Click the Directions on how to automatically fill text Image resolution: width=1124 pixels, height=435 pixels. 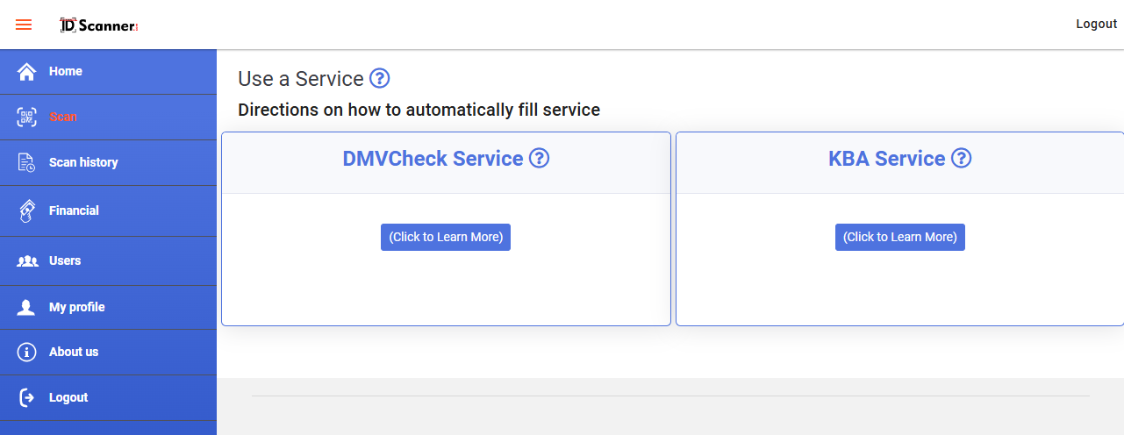(x=419, y=111)
